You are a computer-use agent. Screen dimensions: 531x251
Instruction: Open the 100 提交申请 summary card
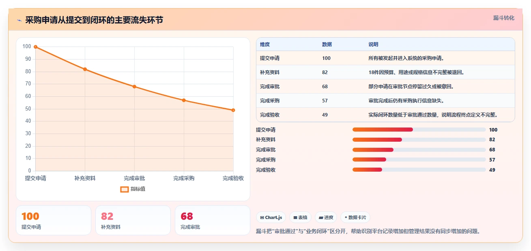(x=54, y=220)
